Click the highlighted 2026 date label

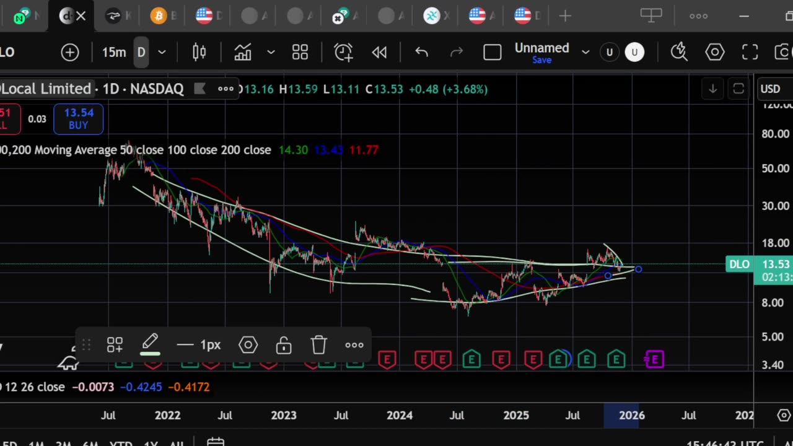point(632,416)
